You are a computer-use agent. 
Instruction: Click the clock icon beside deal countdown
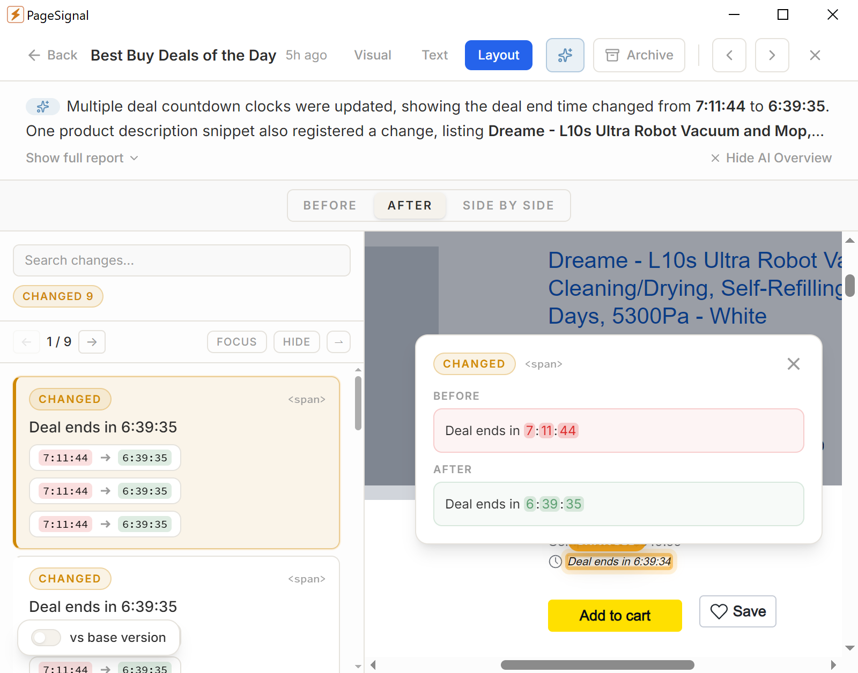(x=556, y=562)
